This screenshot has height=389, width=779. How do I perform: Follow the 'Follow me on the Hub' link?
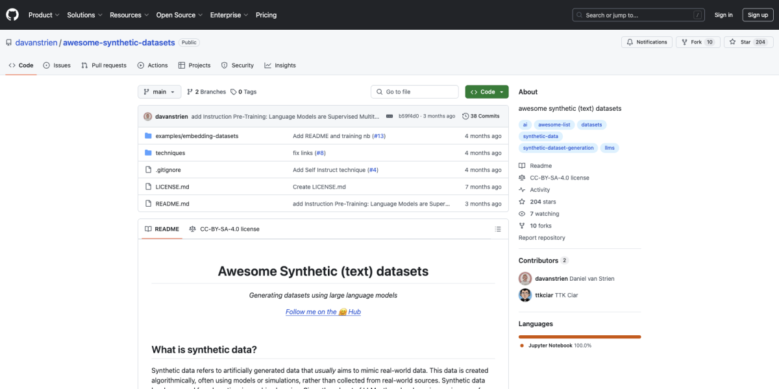(323, 312)
